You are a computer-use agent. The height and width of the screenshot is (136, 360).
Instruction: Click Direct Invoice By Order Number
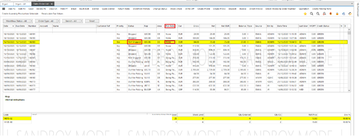coord(281,9)
